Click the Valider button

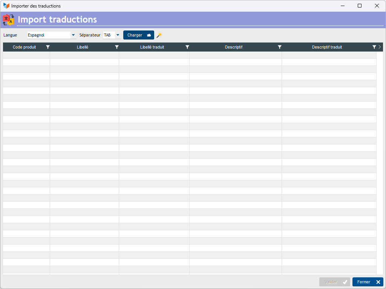pyautogui.click(x=334, y=282)
